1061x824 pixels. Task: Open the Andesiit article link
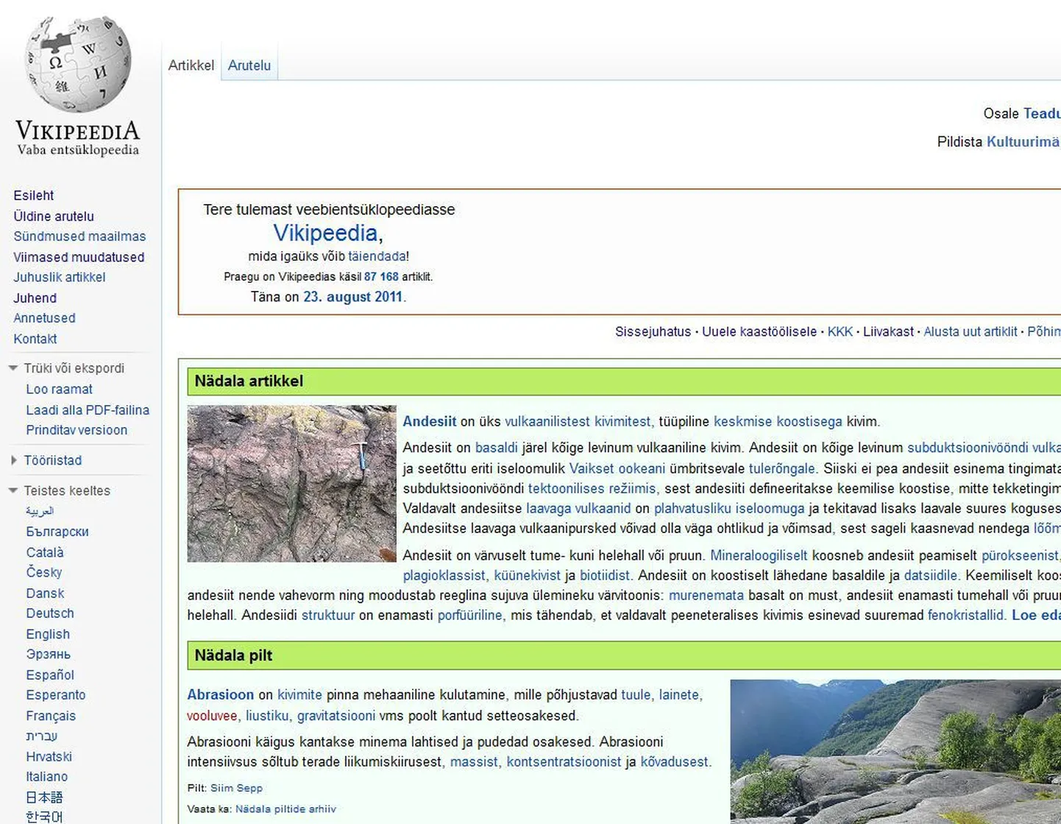pos(430,421)
